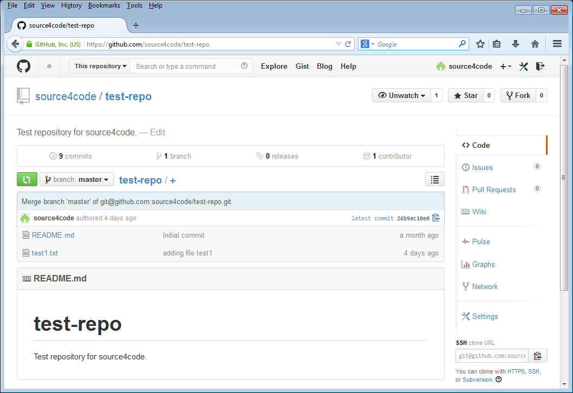Copy the latest commit SHA clipboard icon
Screen dimensions: 573x393
point(435,218)
